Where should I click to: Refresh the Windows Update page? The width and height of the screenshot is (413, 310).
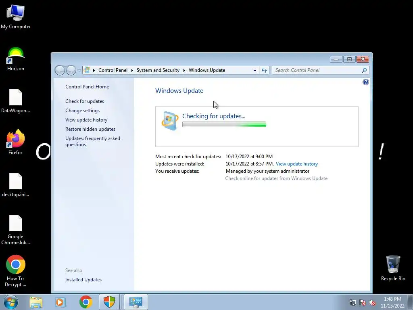tap(264, 70)
